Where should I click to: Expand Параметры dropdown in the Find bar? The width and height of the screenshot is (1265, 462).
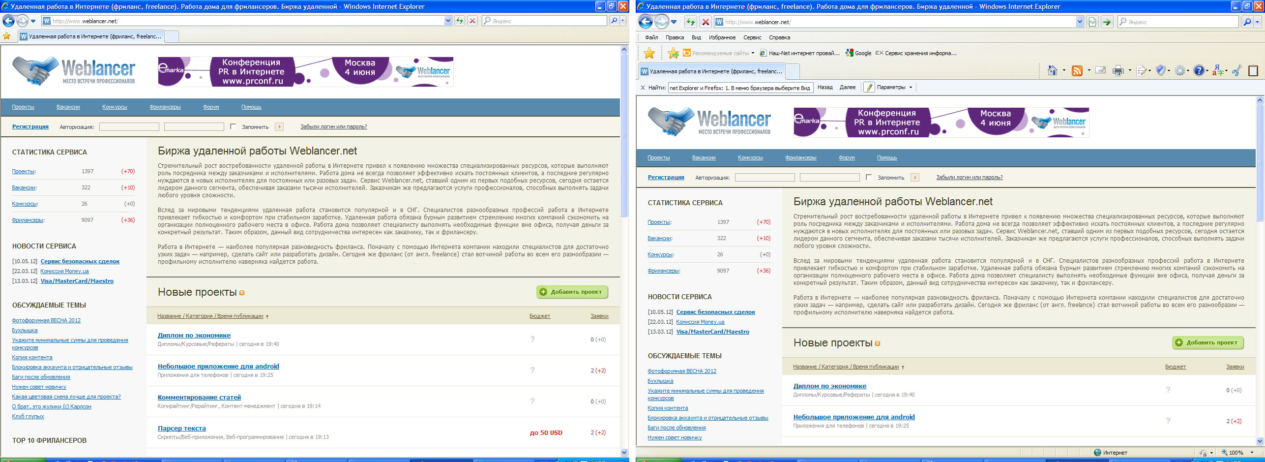(911, 88)
